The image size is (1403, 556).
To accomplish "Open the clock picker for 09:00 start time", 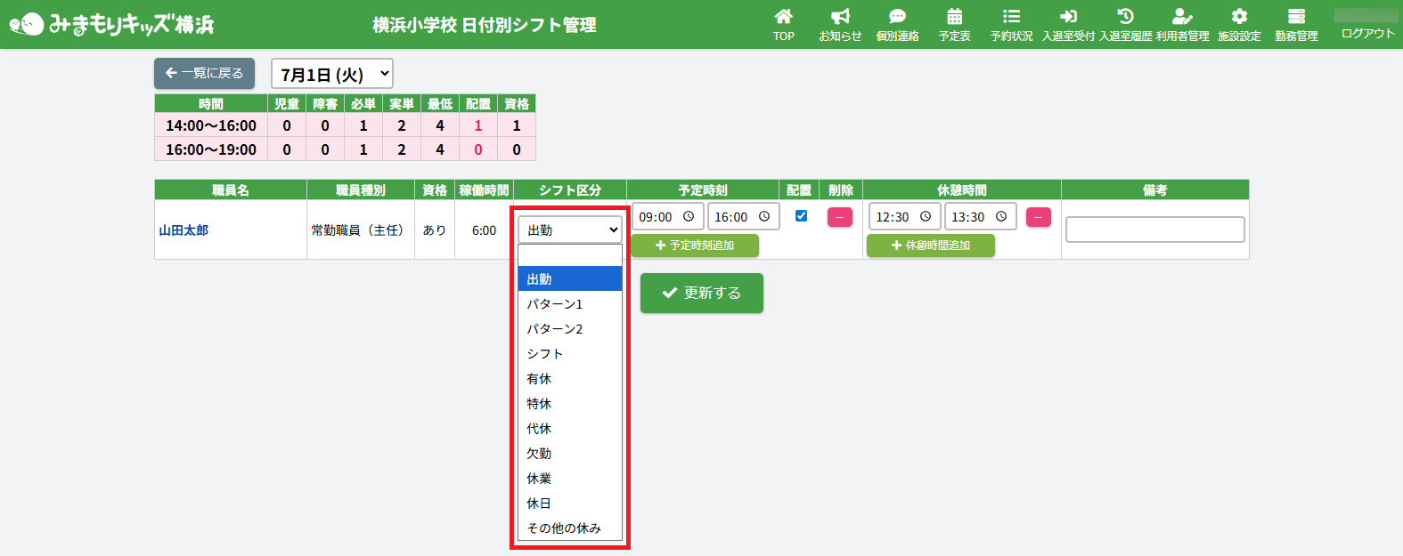I will tap(689, 217).
